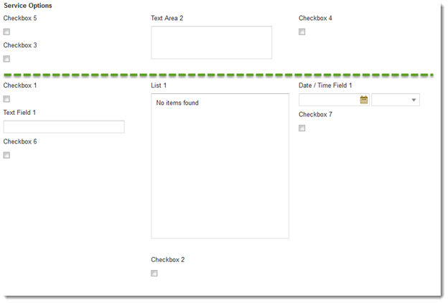
Task: Open the calendar date picker icon
Action: 364,100
